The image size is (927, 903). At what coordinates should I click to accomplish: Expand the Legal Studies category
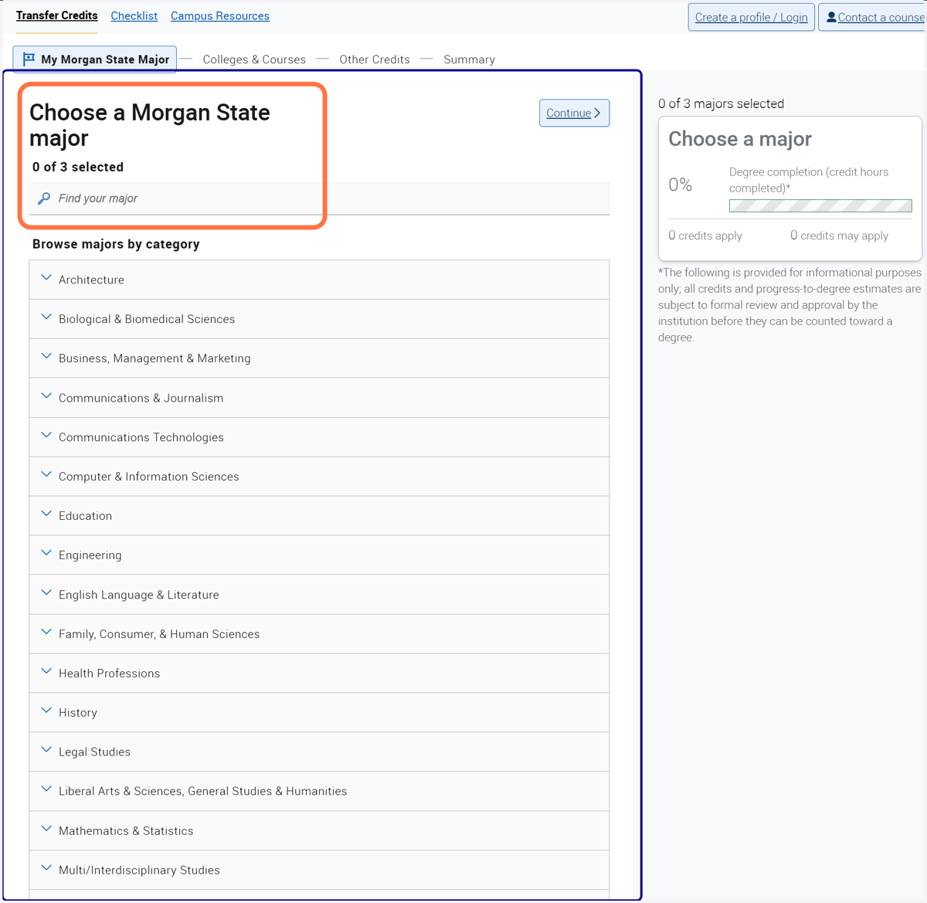tap(319, 752)
